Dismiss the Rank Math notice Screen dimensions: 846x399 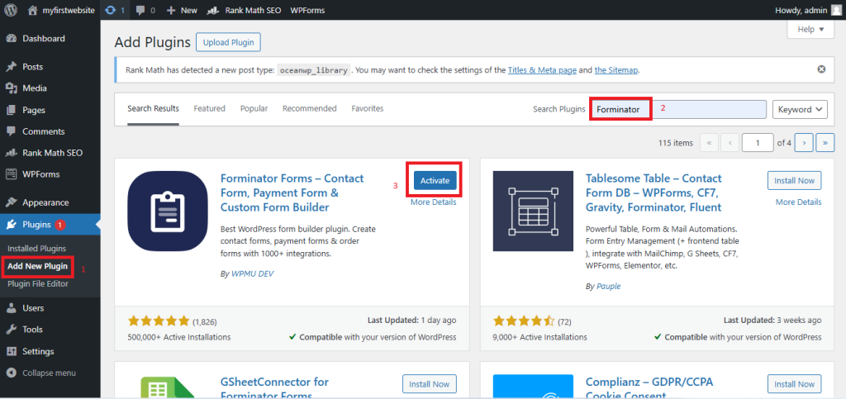(821, 69)
